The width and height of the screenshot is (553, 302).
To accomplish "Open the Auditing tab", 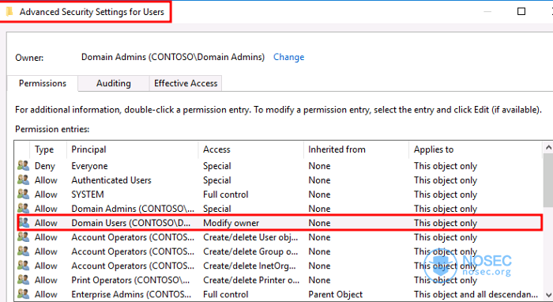I will coord(114,83).
